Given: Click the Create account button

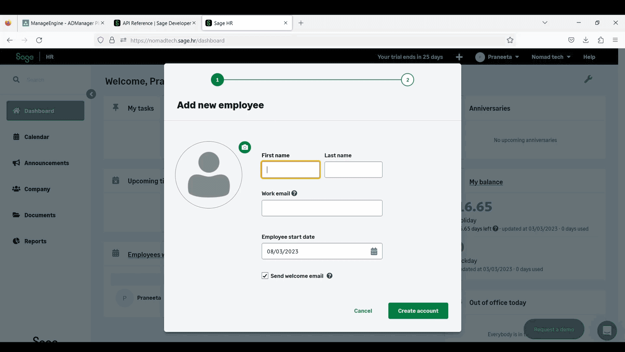Looking at the screenshot, I should click(418, 311).
